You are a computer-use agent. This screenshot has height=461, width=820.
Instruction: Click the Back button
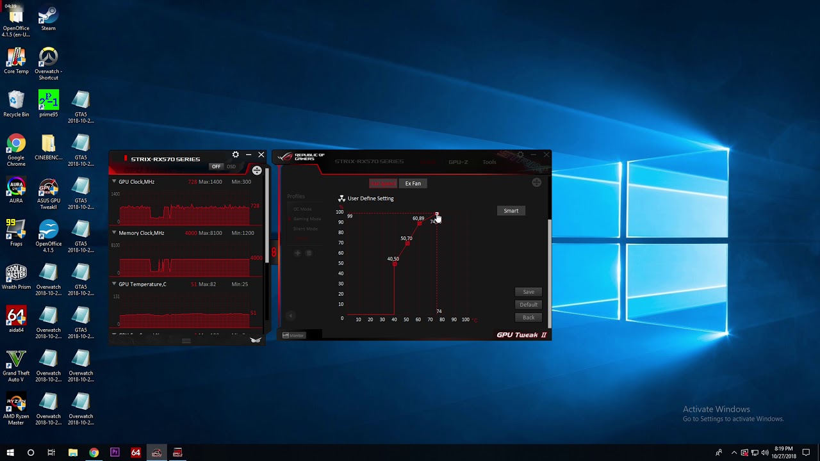pos(529,318)
